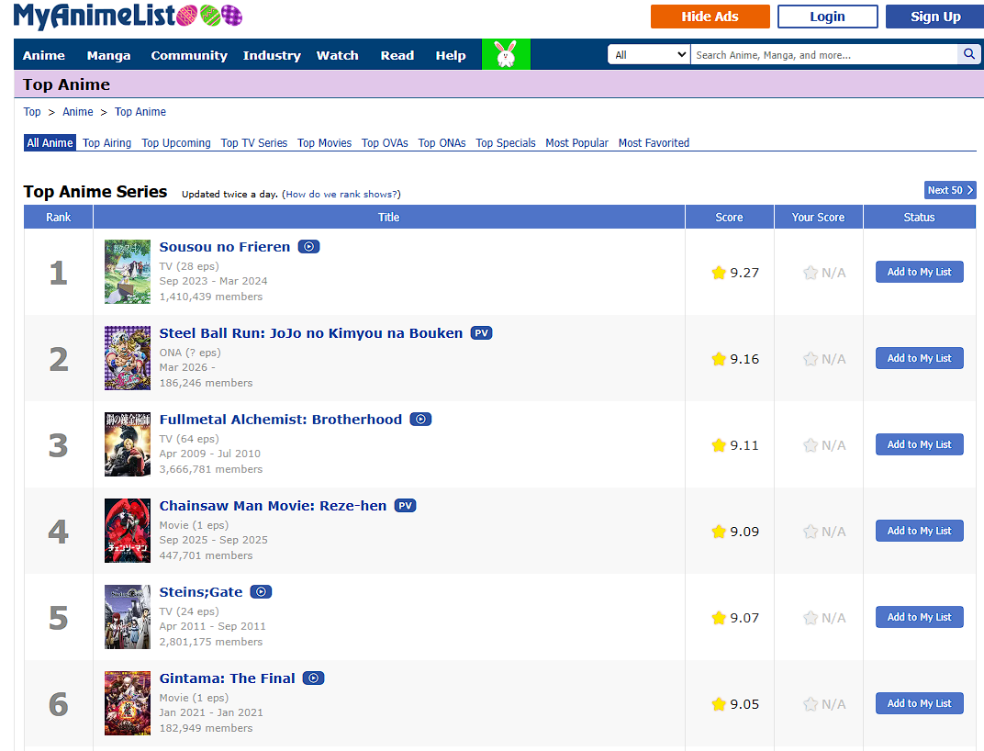Open the Anime menu
984x751 pixels.
44,55
